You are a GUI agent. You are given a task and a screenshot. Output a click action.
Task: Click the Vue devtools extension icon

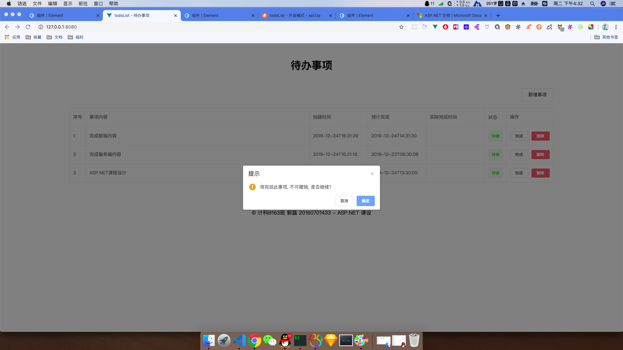point(435,27)
